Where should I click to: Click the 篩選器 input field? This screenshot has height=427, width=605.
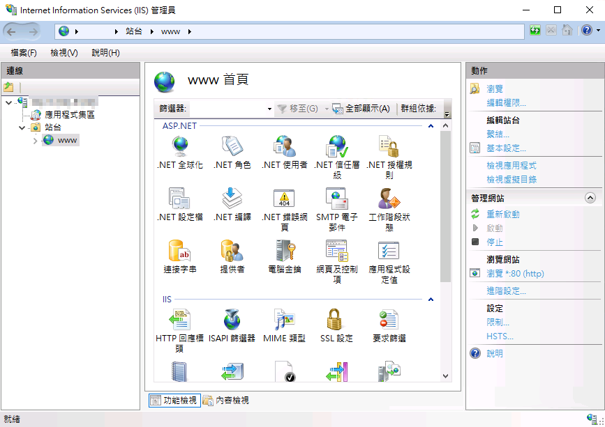227,109
